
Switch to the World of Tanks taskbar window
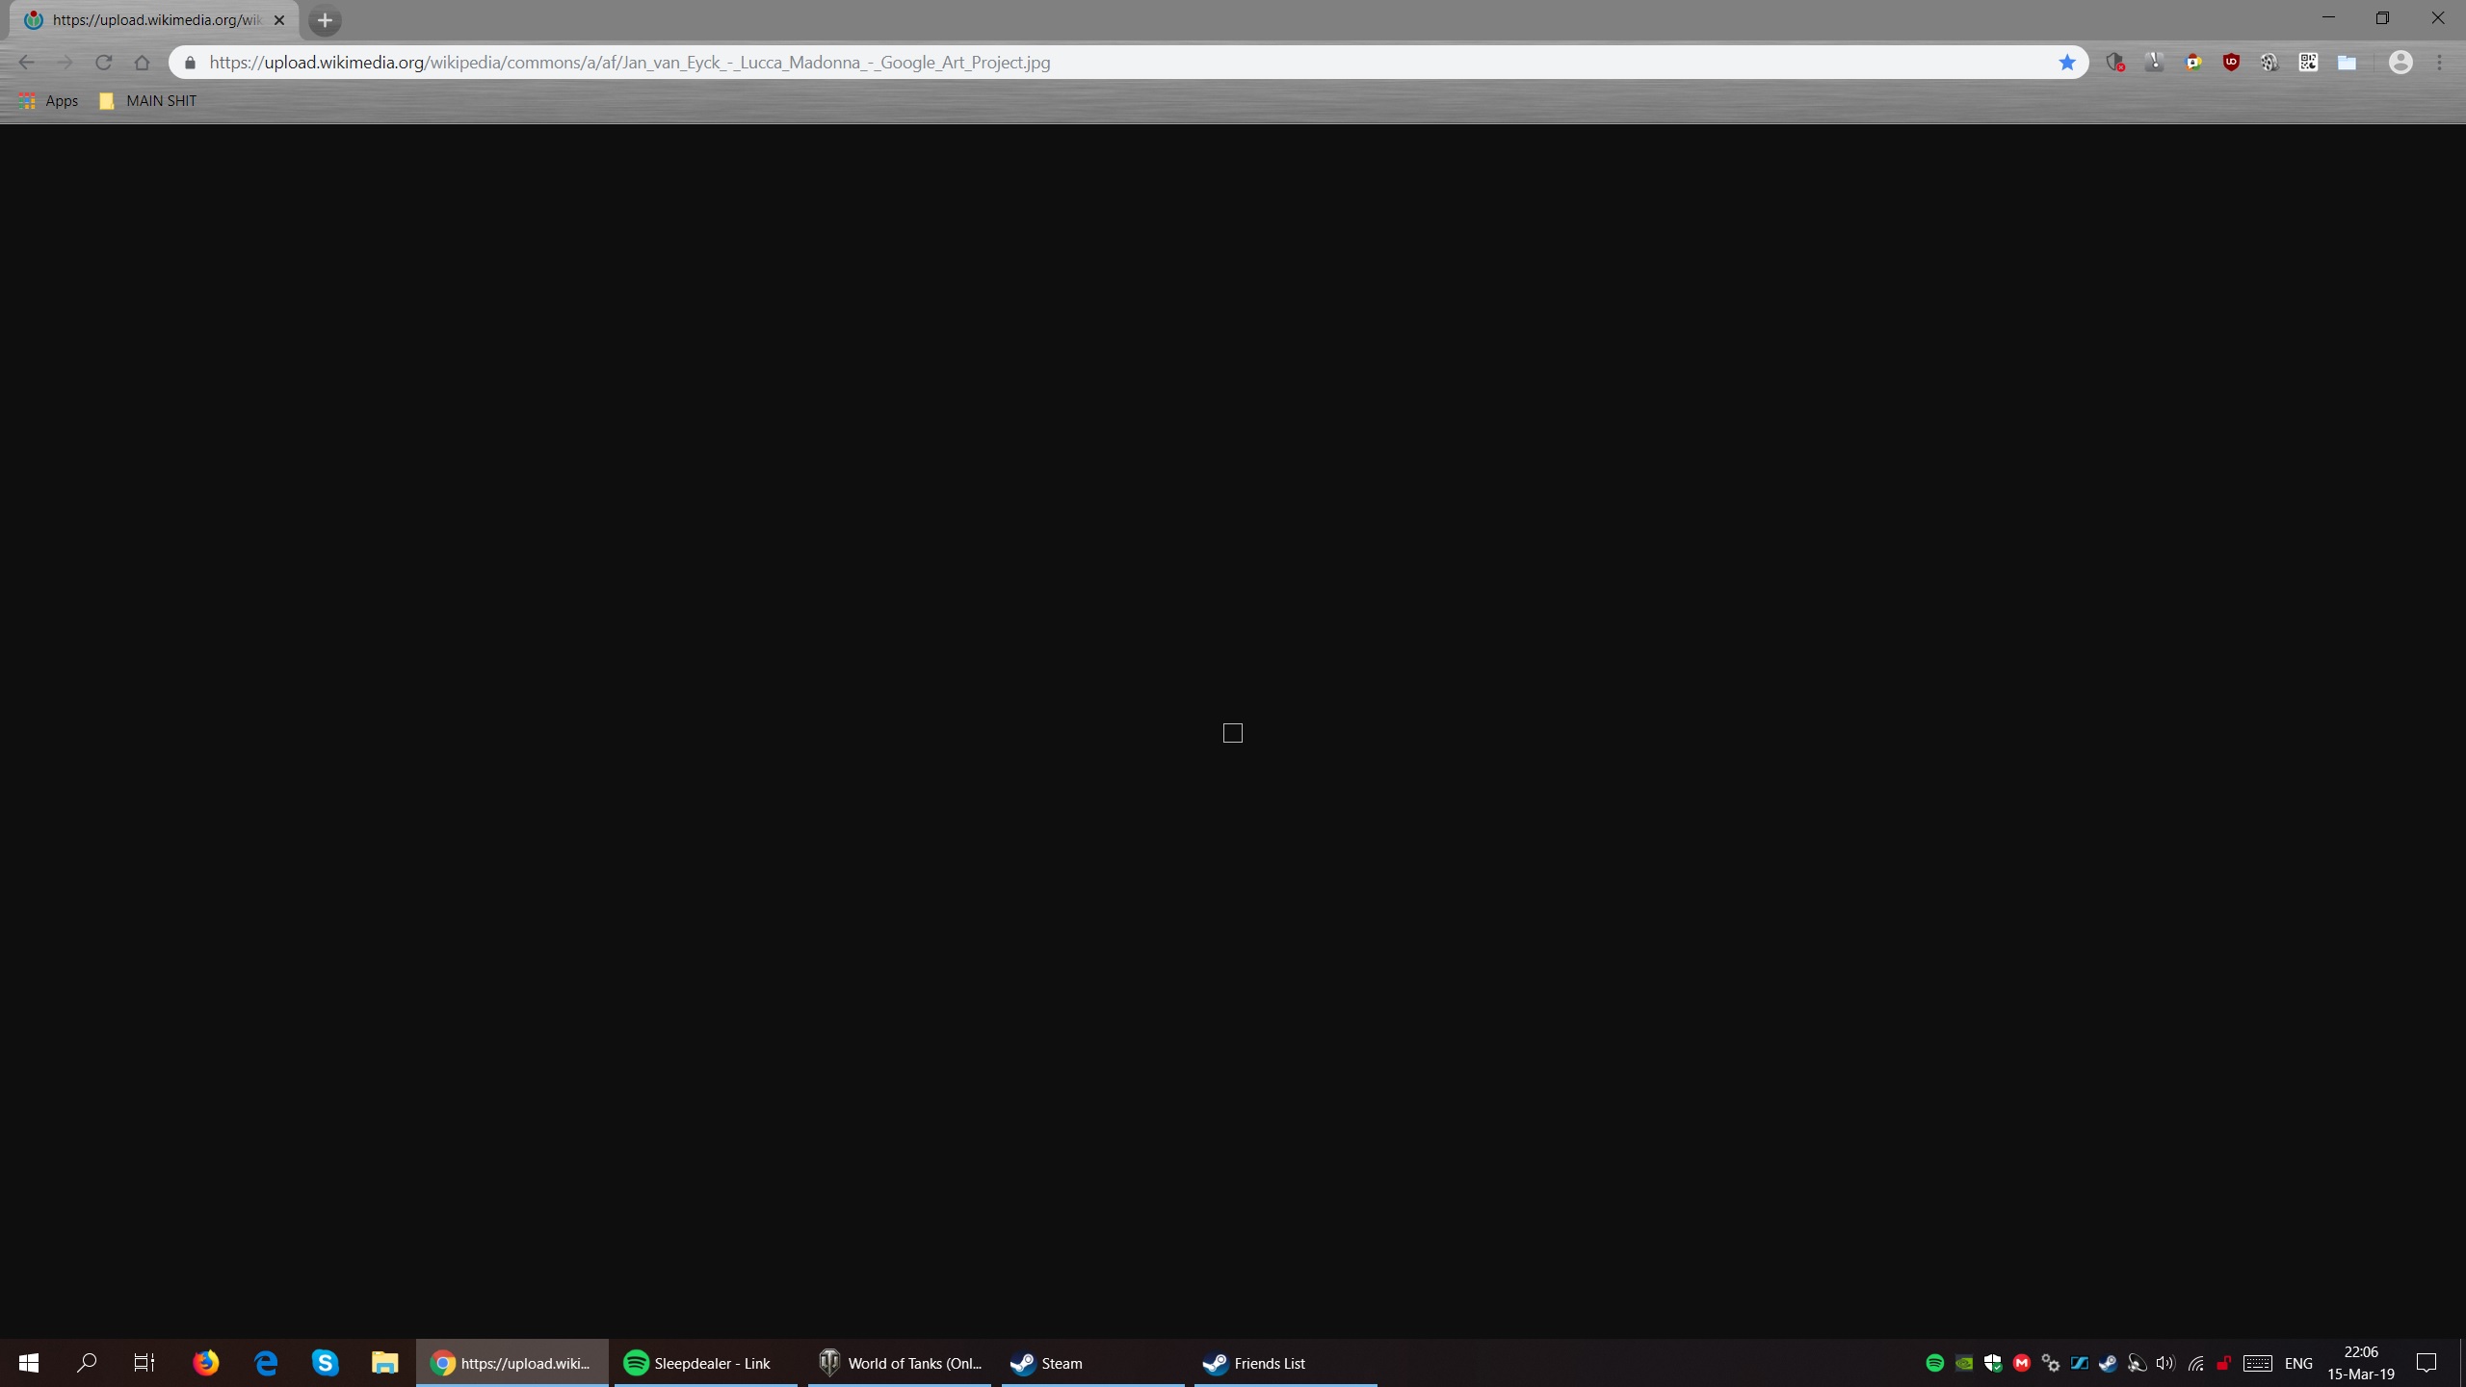click(x=900, y=1363)
